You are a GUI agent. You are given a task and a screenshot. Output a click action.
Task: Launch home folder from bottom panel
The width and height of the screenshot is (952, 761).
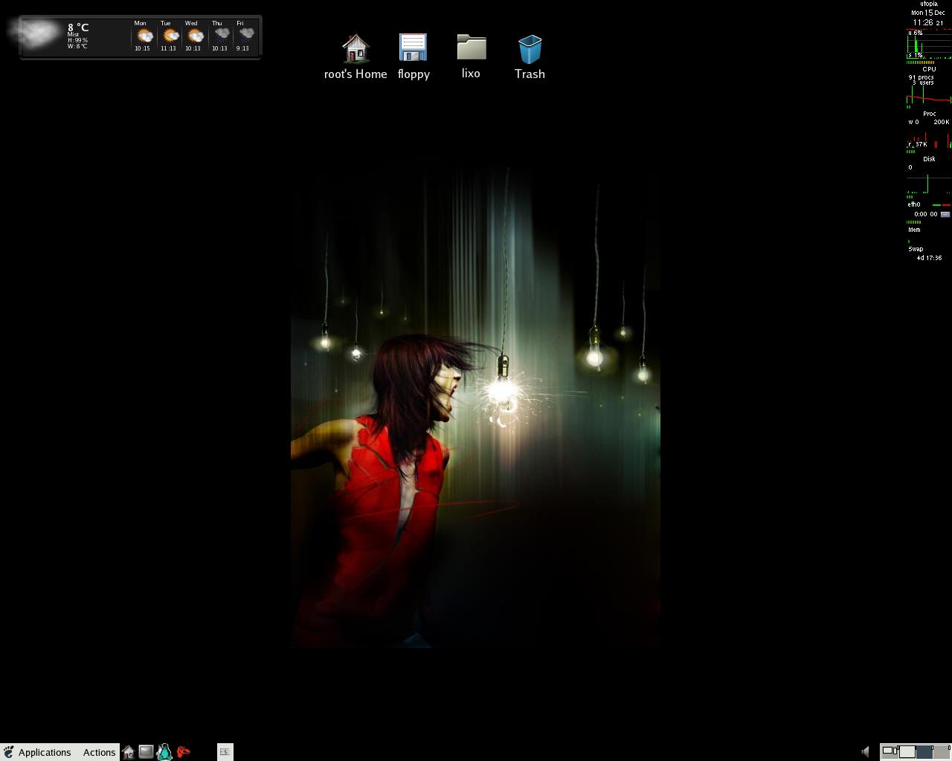click(x=128, y=752)
